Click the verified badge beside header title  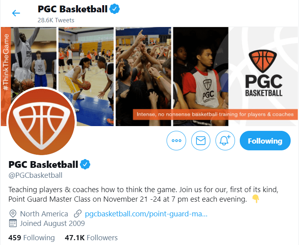coord(115,9)
